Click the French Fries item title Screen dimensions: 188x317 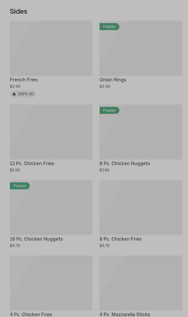24,80
